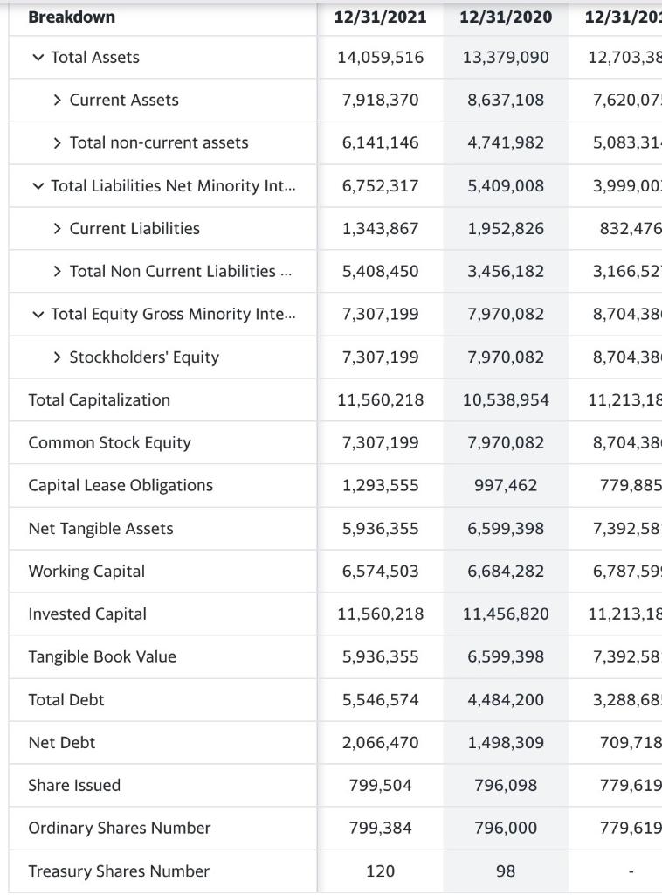Click the Invested Capital 2020 value 11,456,820
Viewport: 662px width, 895px height.
point(506,614)
